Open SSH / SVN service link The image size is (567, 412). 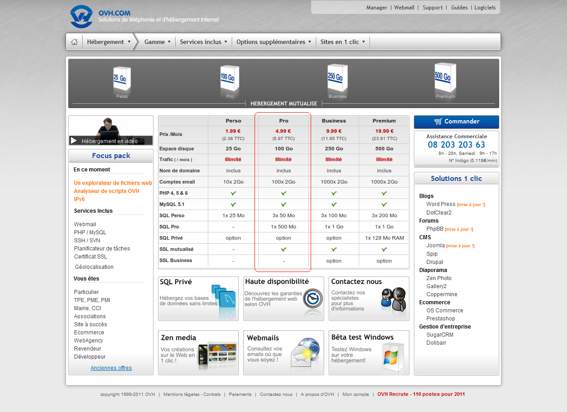coord(87,241)
